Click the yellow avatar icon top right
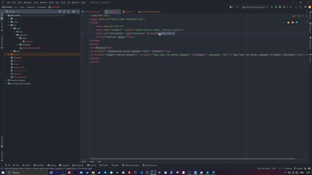The width and height of the screenshot is (312, 175). click(310, 7)
